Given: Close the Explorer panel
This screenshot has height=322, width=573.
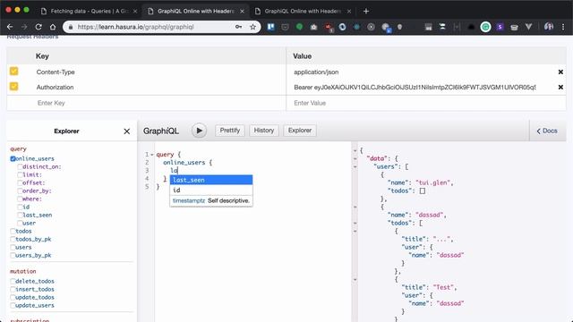Looking at the screenshot, I should [x=127, y=131].
